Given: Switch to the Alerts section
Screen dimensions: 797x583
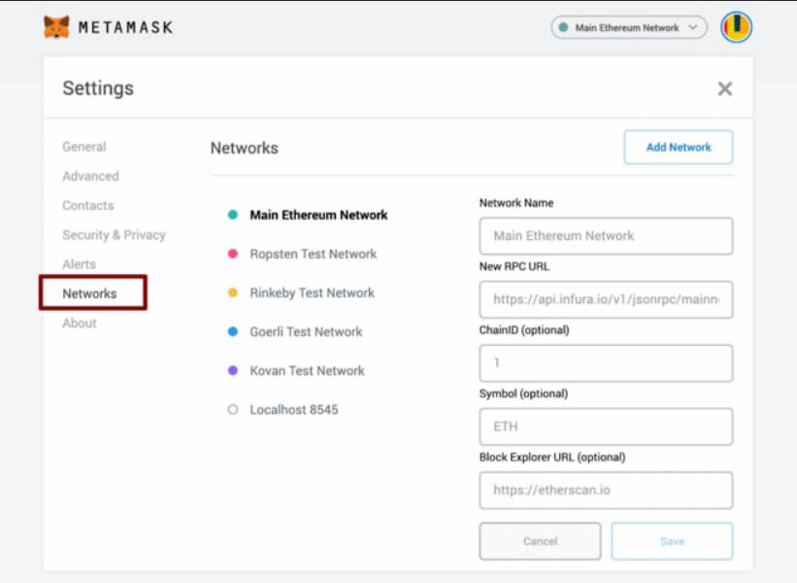Looking at the screenshot, I should click(x=79, y=264).
